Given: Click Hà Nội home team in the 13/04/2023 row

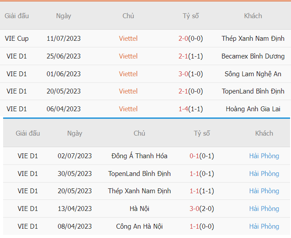Looking at the screenshot, I should pyautogui.click(x=140, y=209).
